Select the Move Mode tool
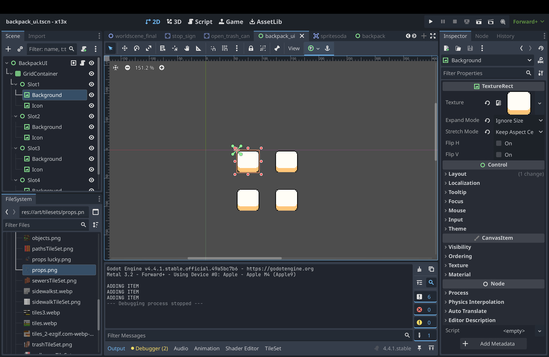Screen dimensions: 549x357 [125, 48]
